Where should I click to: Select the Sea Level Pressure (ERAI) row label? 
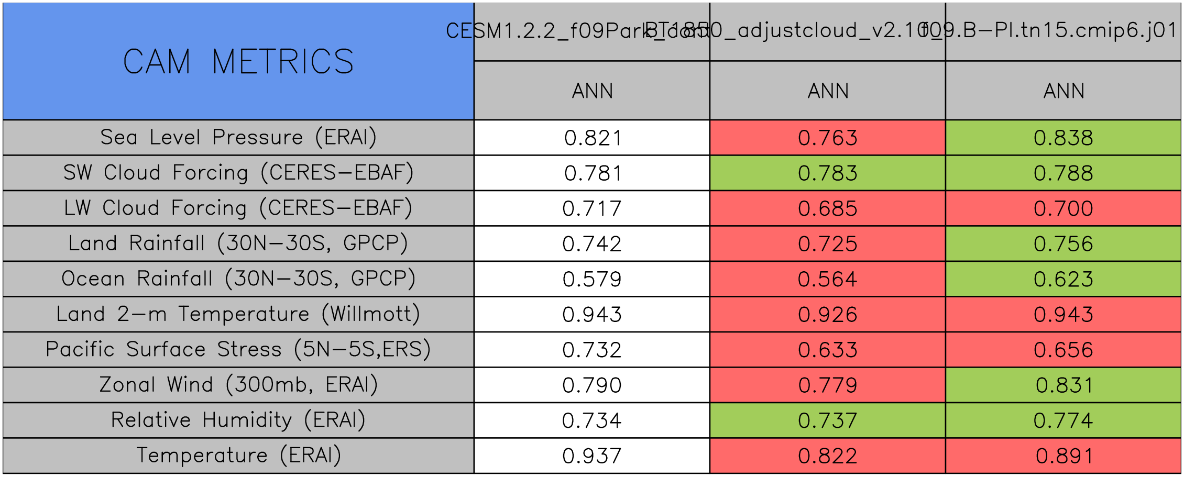(238, 137)
